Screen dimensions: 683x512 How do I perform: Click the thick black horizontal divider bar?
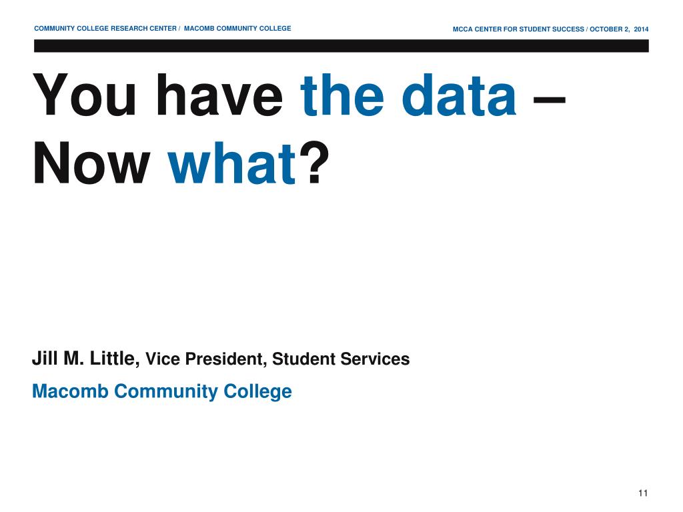coord(341,46)
